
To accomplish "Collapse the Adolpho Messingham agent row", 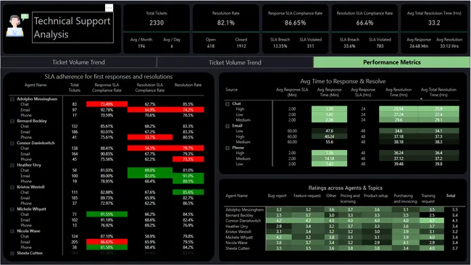I will click(12, 99).
